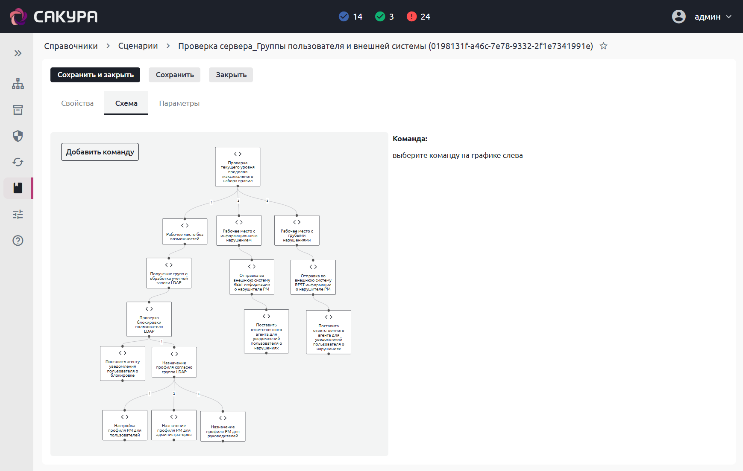Click the green checkmark counter showing 3

click(x=384, y=17)
